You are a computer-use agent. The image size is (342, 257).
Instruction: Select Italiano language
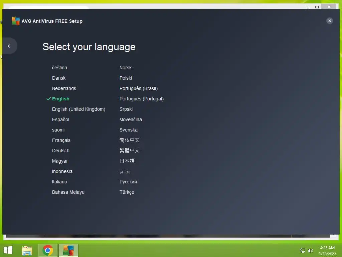59,182
